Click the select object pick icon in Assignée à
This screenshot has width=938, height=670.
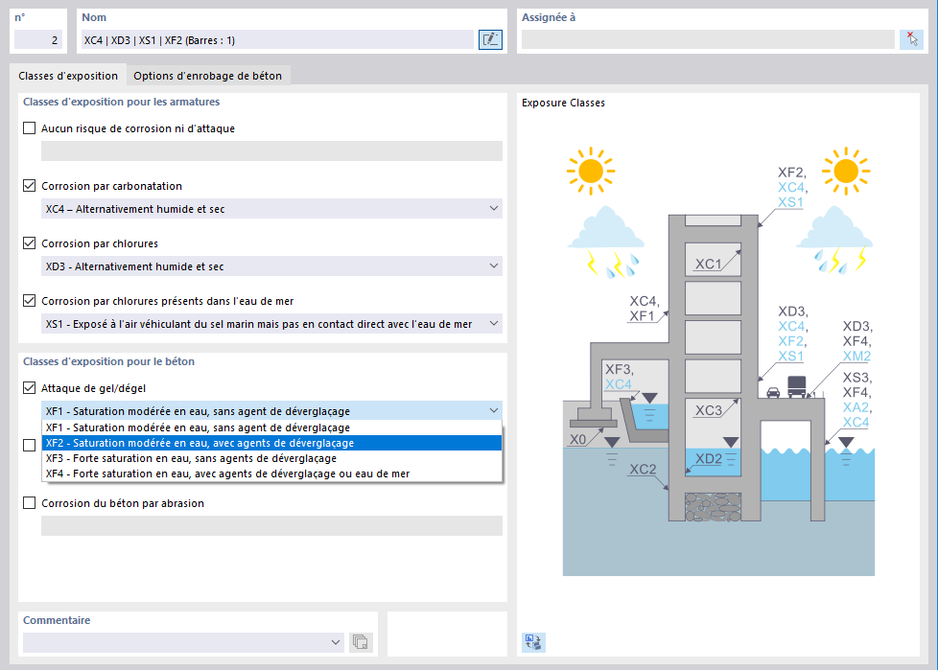point(912,39)
